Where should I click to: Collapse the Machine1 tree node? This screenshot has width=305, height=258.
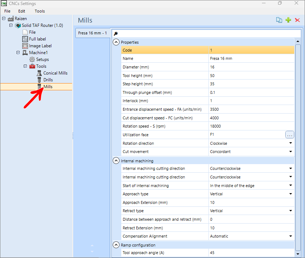coord(18,52)
